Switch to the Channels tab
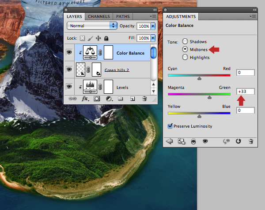Screen dimensions: 265x210 (99, 16)
